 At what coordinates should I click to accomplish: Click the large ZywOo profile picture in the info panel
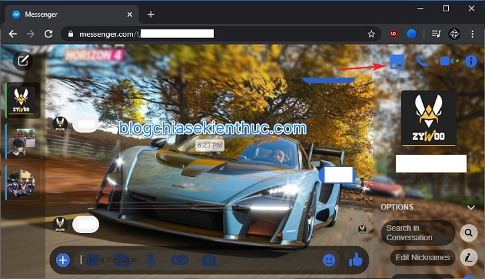pos(428,118)
